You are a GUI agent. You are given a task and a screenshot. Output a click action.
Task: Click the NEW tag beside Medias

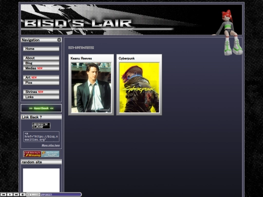[40, 69]
